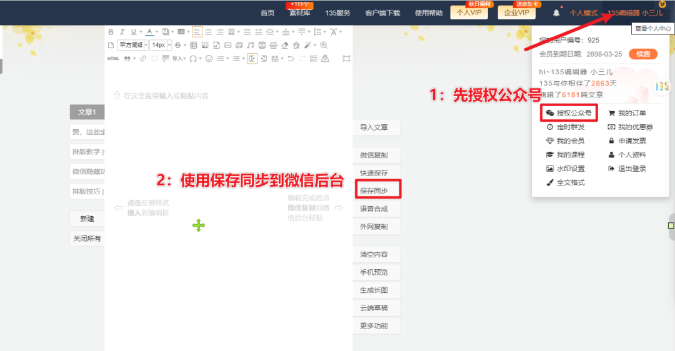The image size is (675, 351).
Task: Open font color dropdown arrow
Action: click(x=157, y=32)
